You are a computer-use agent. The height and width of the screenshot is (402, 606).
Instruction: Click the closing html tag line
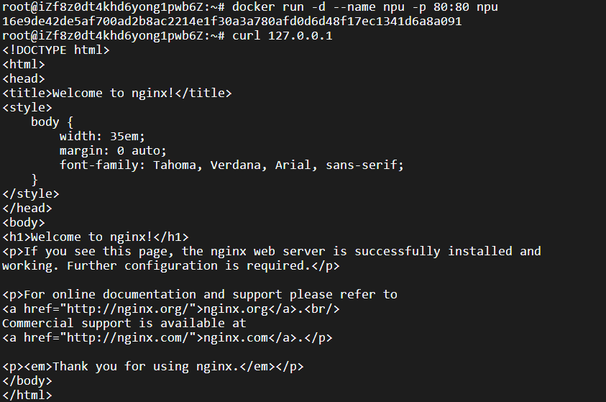(27, 395)
